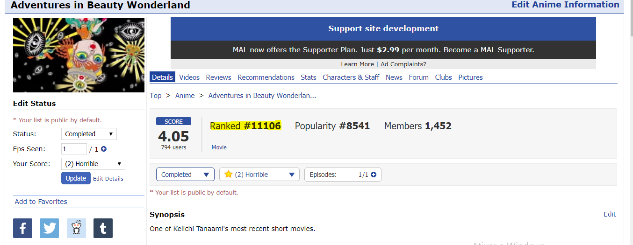
Task: Click Add to Favorites
Action: pyautogui.click(x=41, y=202)
